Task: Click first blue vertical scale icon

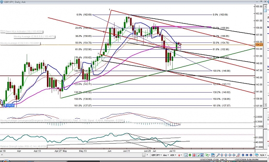Action: tap(230, 155)
